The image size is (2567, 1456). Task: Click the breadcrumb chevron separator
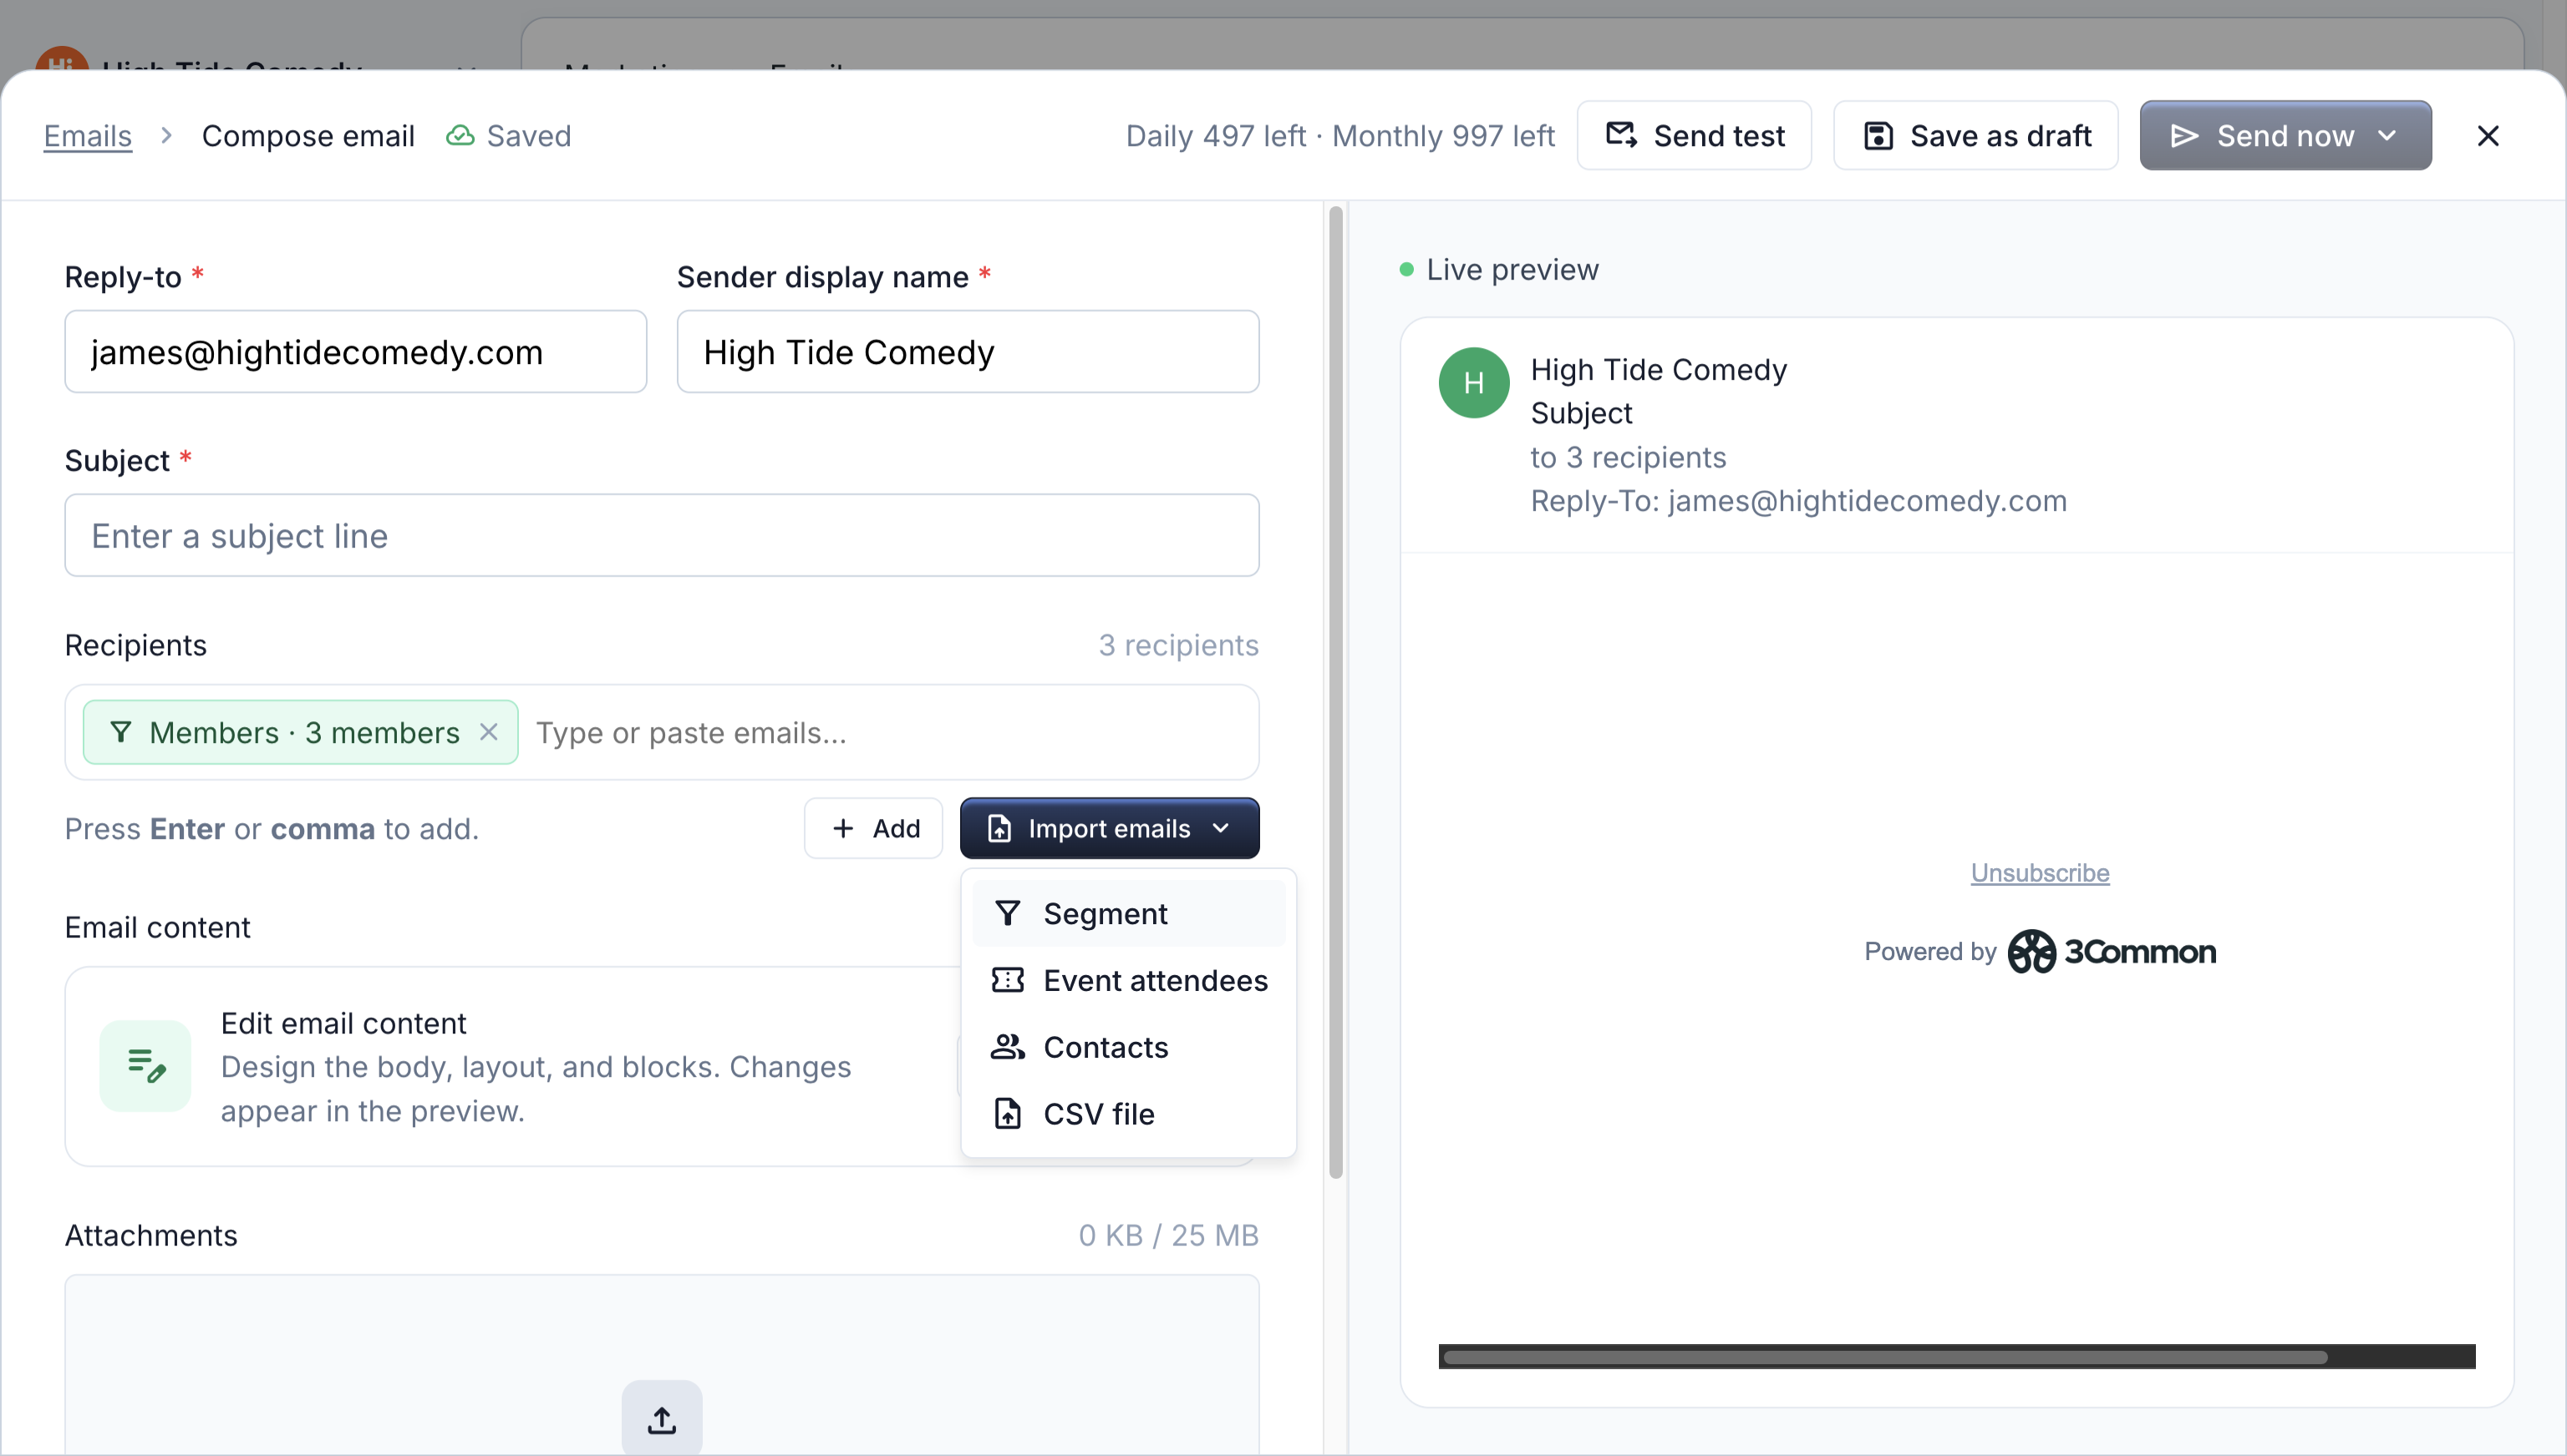(166, 135)
